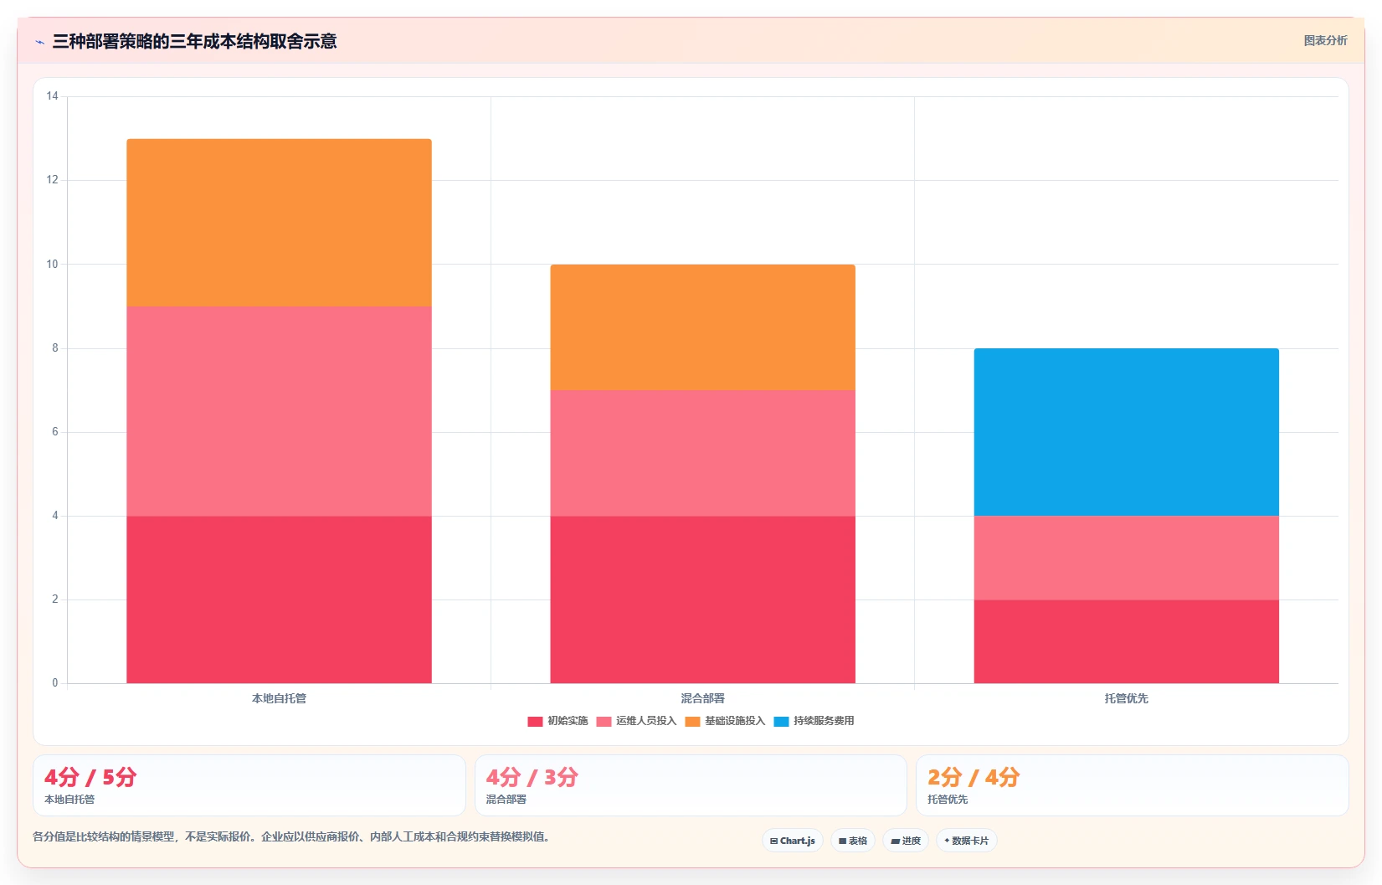Click the footnote starting 各分值是比较结构的情景模型

pos(291,836)
